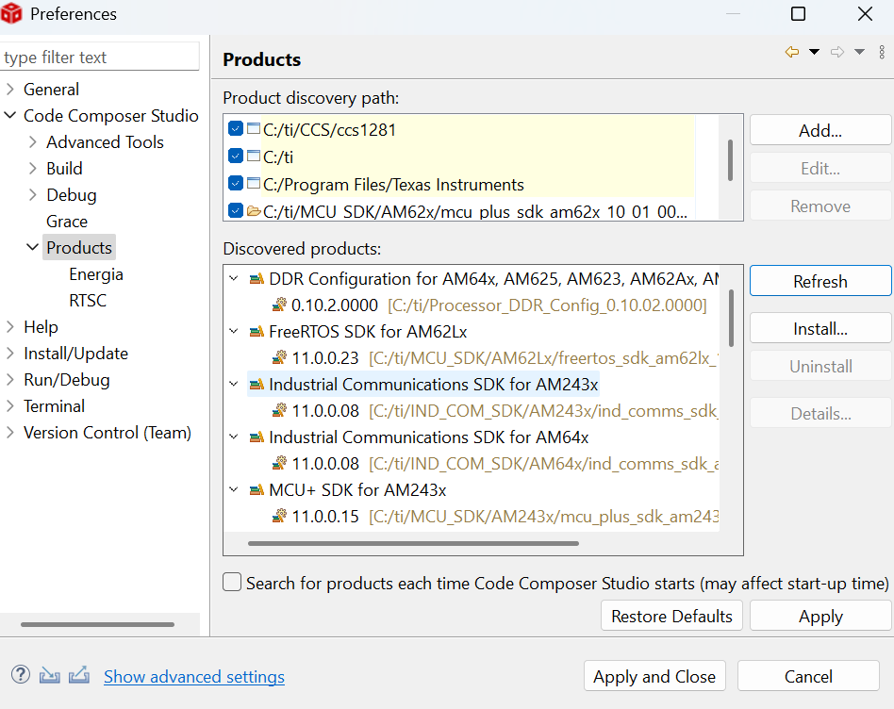Image resolution: width=894 pixels, height=709 pixels.
Task: Click the FreeRTOS SDK for AM62Lx product icon
Action: [x=257, y=332]
